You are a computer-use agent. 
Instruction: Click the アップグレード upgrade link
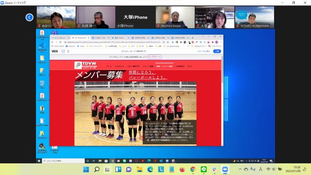(x=155, y=57)
